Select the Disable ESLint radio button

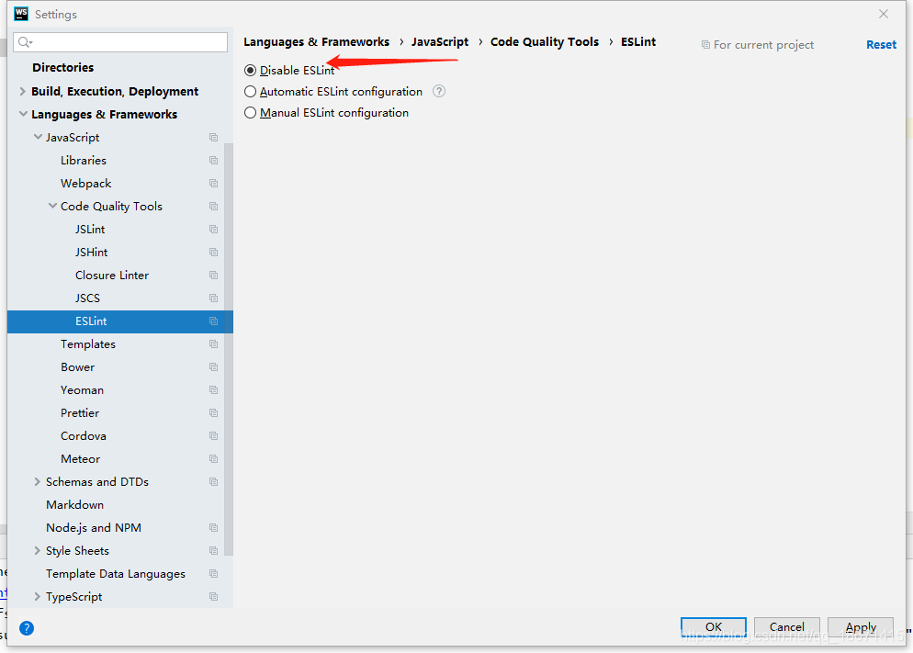click(250, 70)
